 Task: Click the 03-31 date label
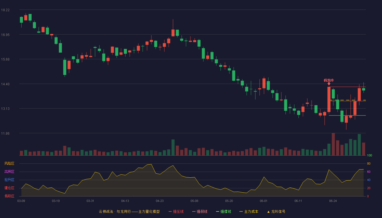tap(90, 201)
